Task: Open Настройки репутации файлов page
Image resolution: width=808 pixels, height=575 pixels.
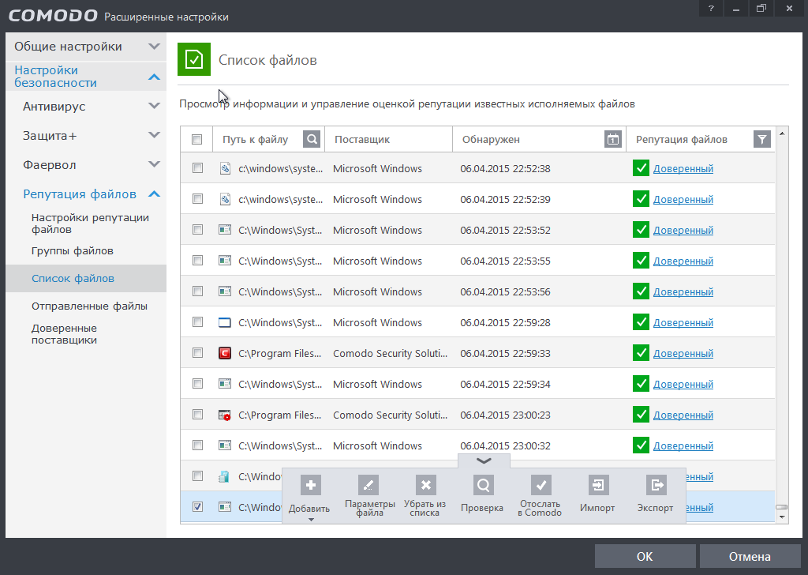Action: click(90, 224)
